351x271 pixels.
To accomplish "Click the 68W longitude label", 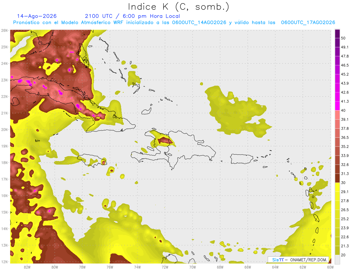I will click(220, 267).
